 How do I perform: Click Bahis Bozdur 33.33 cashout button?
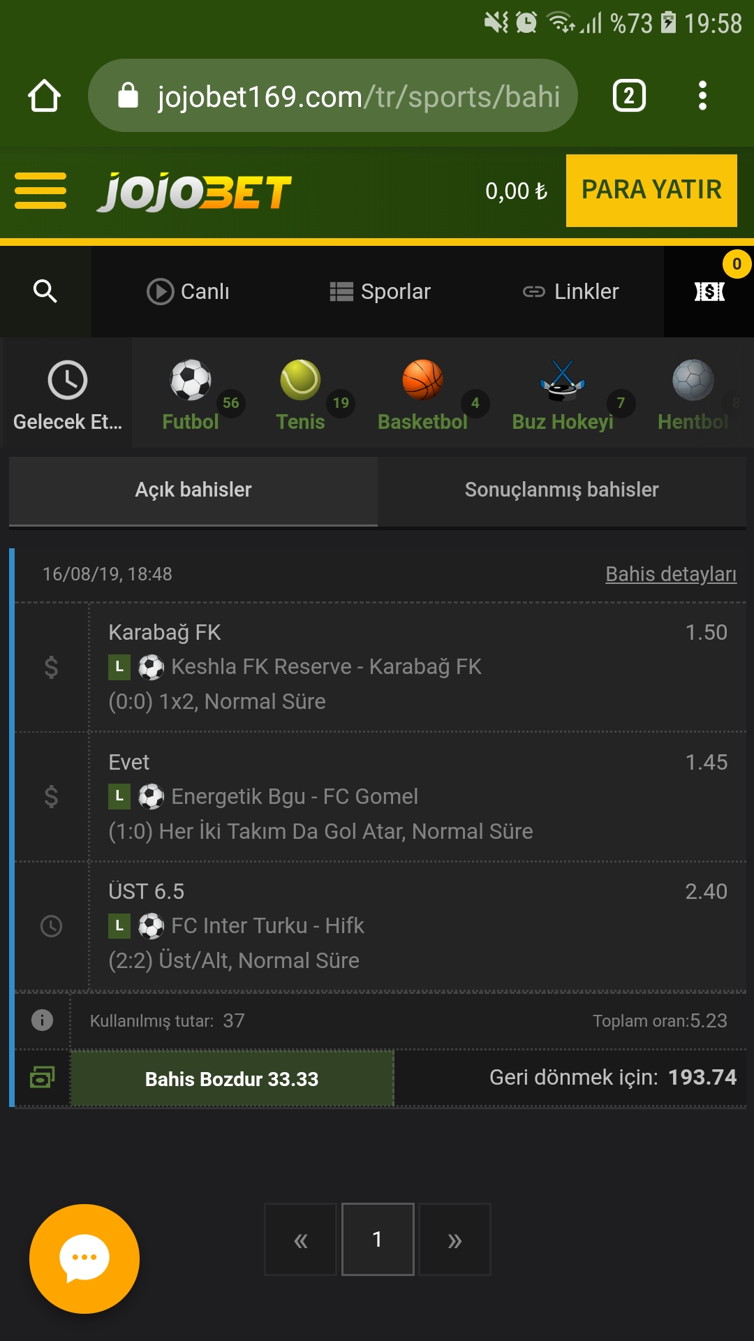click(232, 1079)
